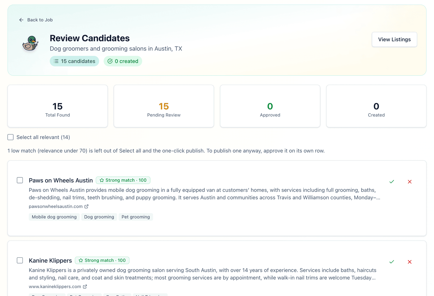Click the back arrow icon beside Back to Job

[21, 20]
